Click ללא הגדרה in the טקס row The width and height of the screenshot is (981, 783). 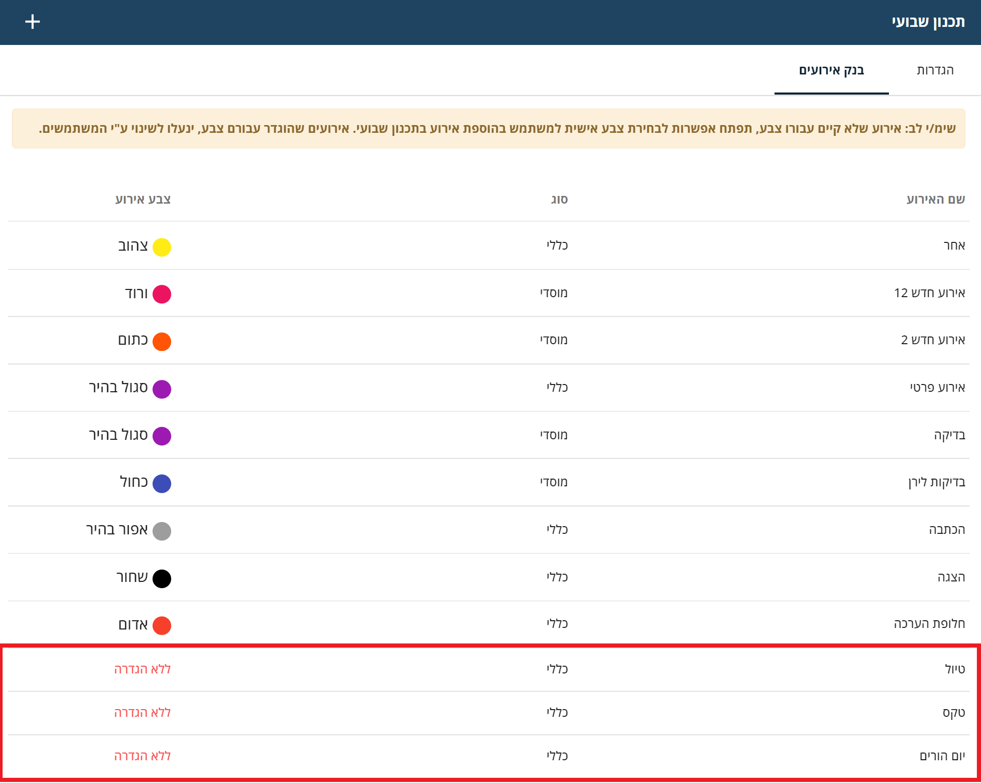(142, 713)
